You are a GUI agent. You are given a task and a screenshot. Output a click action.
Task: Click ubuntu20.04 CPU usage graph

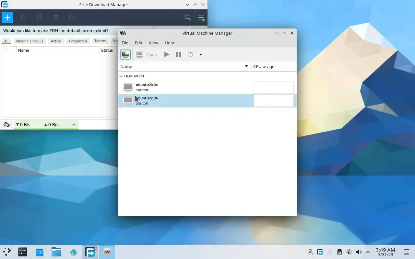click(x=274, y=87)
